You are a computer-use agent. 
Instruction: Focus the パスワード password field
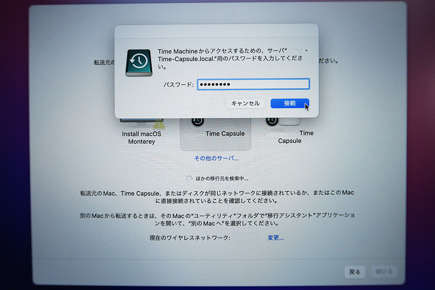click(x=253, y=84)
